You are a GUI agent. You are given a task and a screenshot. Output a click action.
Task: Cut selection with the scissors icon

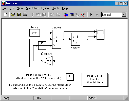[x=33, y=14]
